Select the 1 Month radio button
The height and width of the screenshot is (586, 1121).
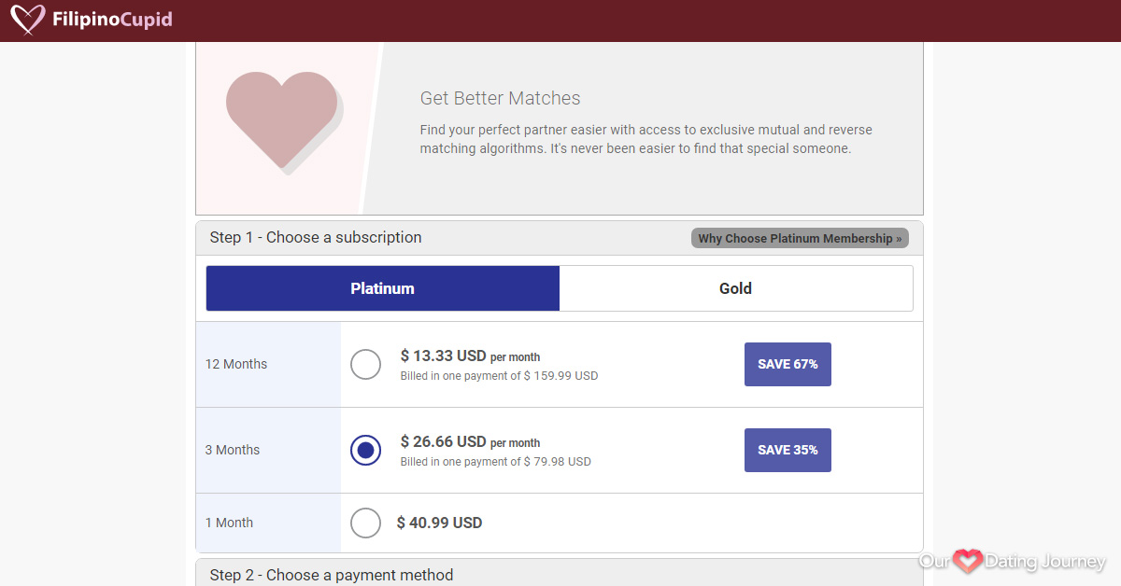[x=365, y=523]
